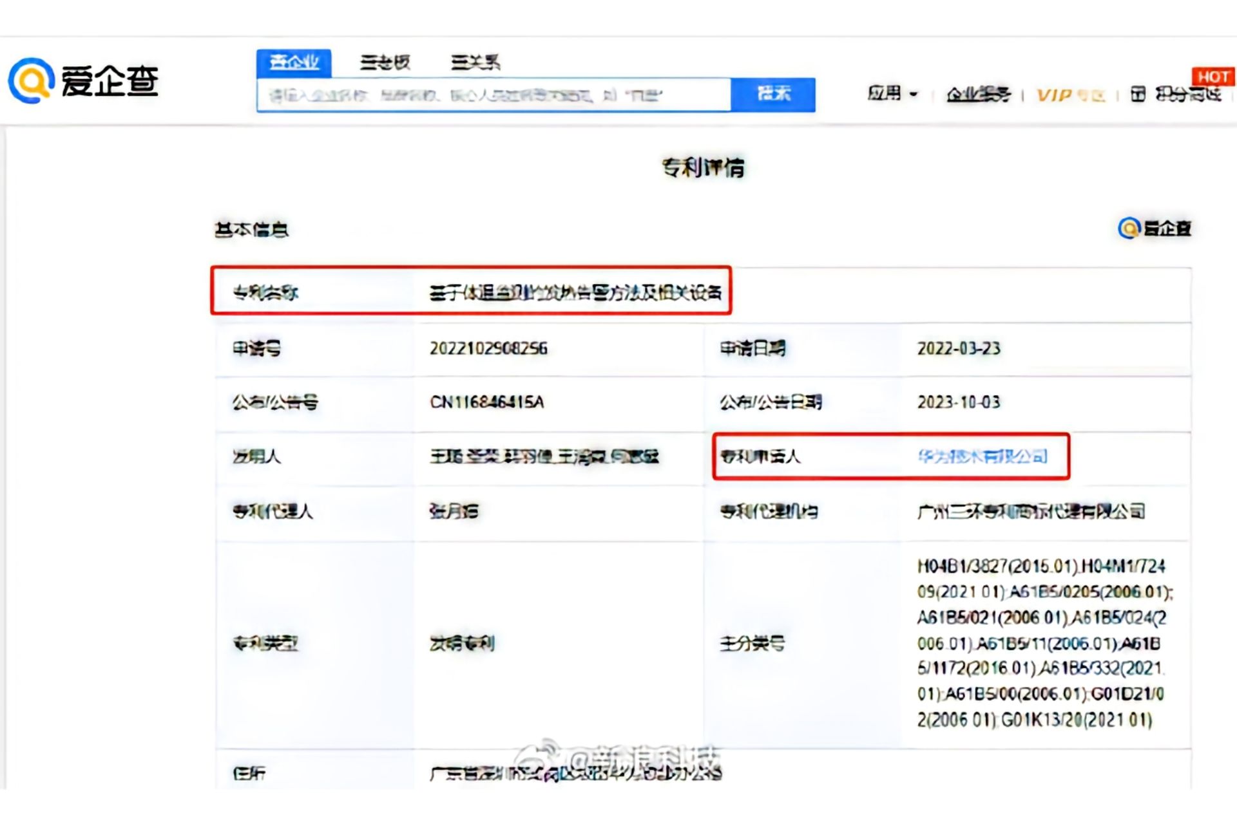This screenshot has width=1237, height=824.
Task: Open the VIP专区 link
Action: [1070, 95]
